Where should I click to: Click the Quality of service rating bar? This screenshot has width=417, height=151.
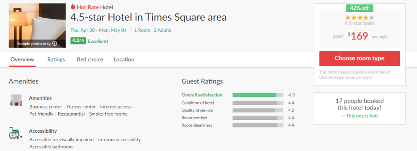[258, 110]
